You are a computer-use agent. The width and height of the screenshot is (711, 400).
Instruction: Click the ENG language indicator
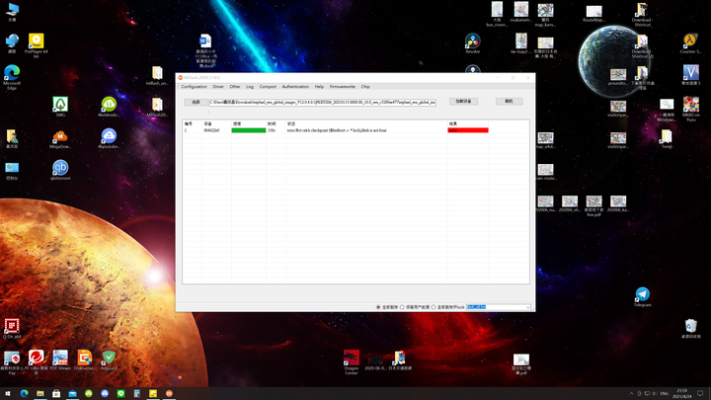[665, 393]
